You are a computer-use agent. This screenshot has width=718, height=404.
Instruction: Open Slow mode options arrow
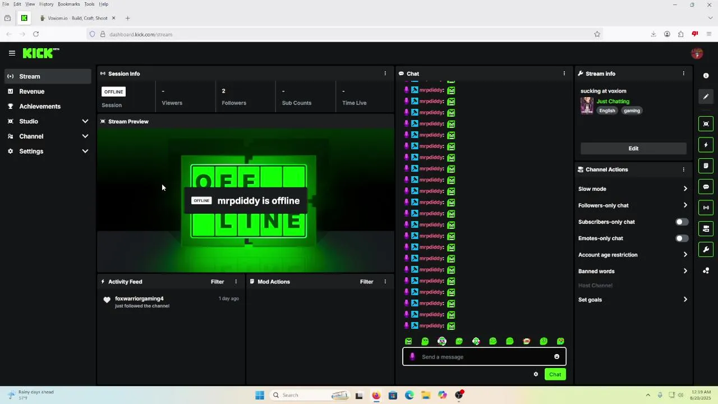685,189
